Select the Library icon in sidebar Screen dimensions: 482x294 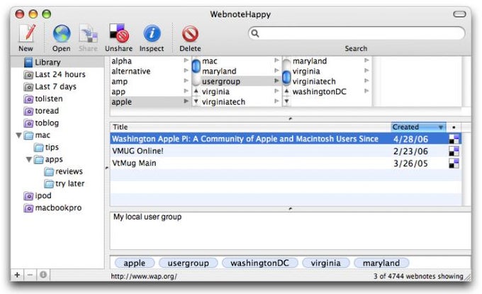point(28,62)
